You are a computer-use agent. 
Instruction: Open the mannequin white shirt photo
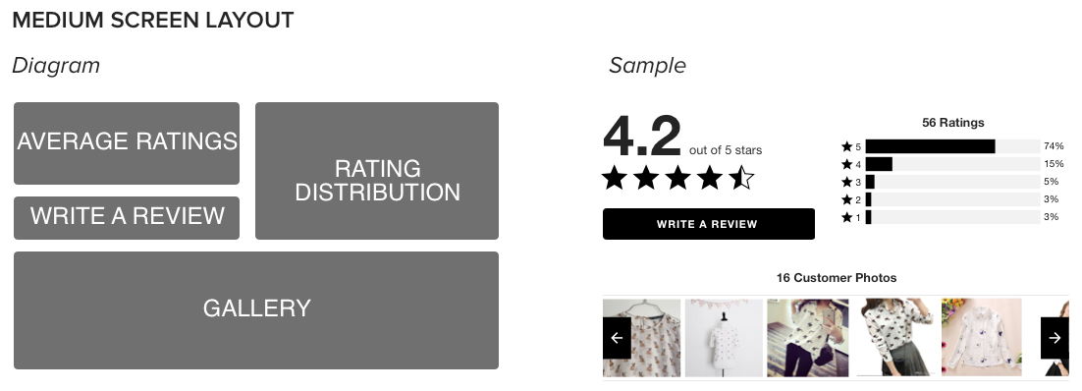[x=724, y=338]
